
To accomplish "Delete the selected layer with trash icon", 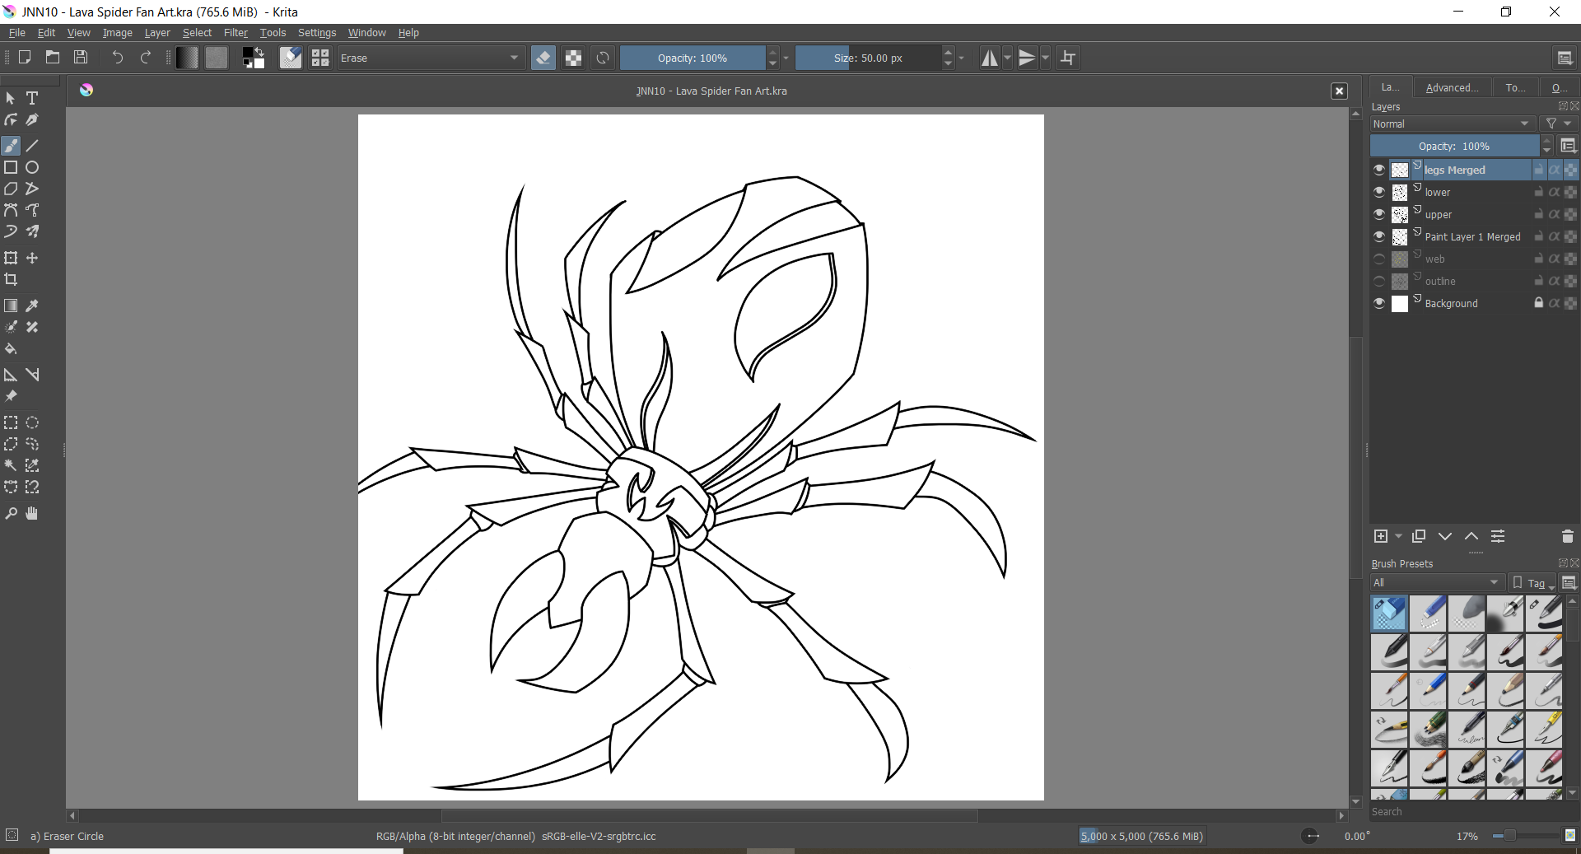I will pos(1568,536).
